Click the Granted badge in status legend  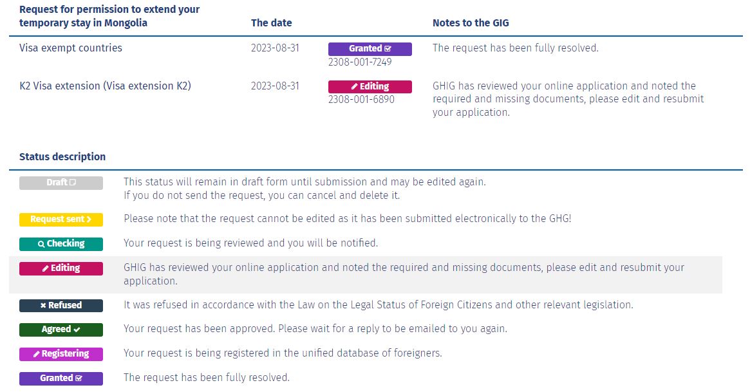(x=61, y=378)
